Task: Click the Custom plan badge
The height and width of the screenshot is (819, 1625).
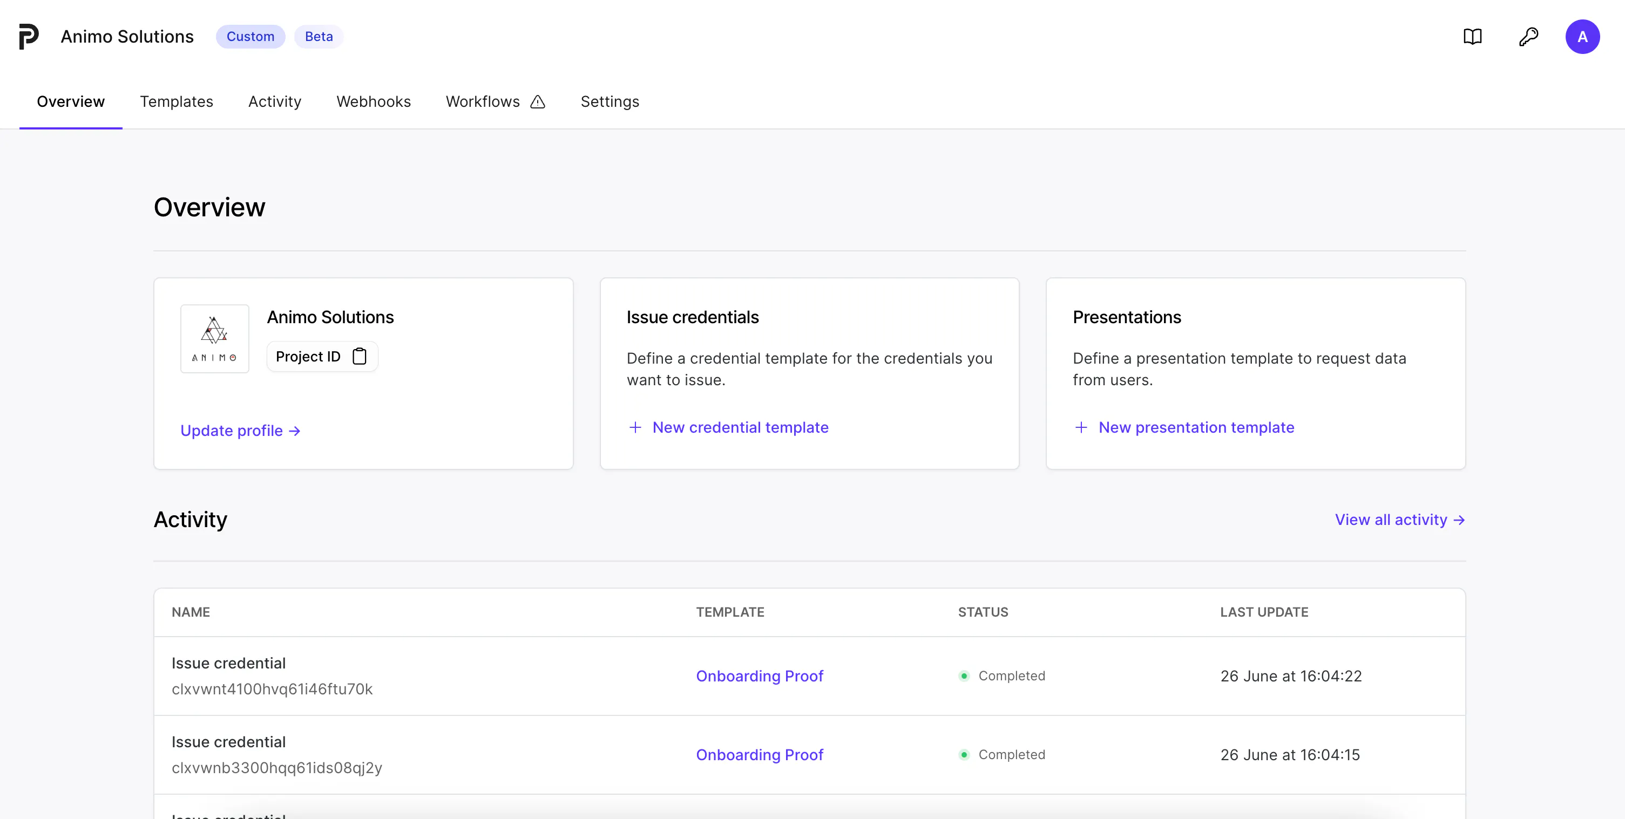Action: pyautogui.click(x=250, y=37)
